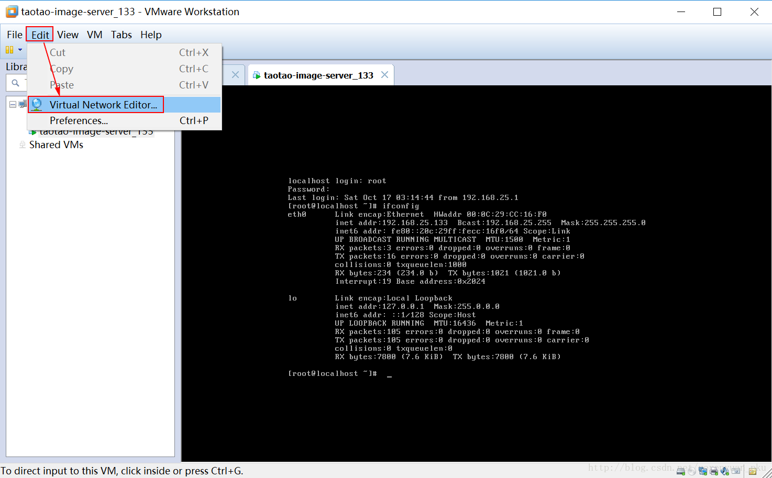
Task: Click the yellow pause VM toolbar icon
Action: click(9, 50)
